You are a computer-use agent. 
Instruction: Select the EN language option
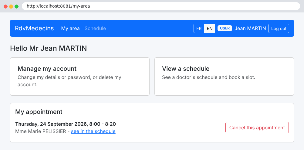coord(210,29)
